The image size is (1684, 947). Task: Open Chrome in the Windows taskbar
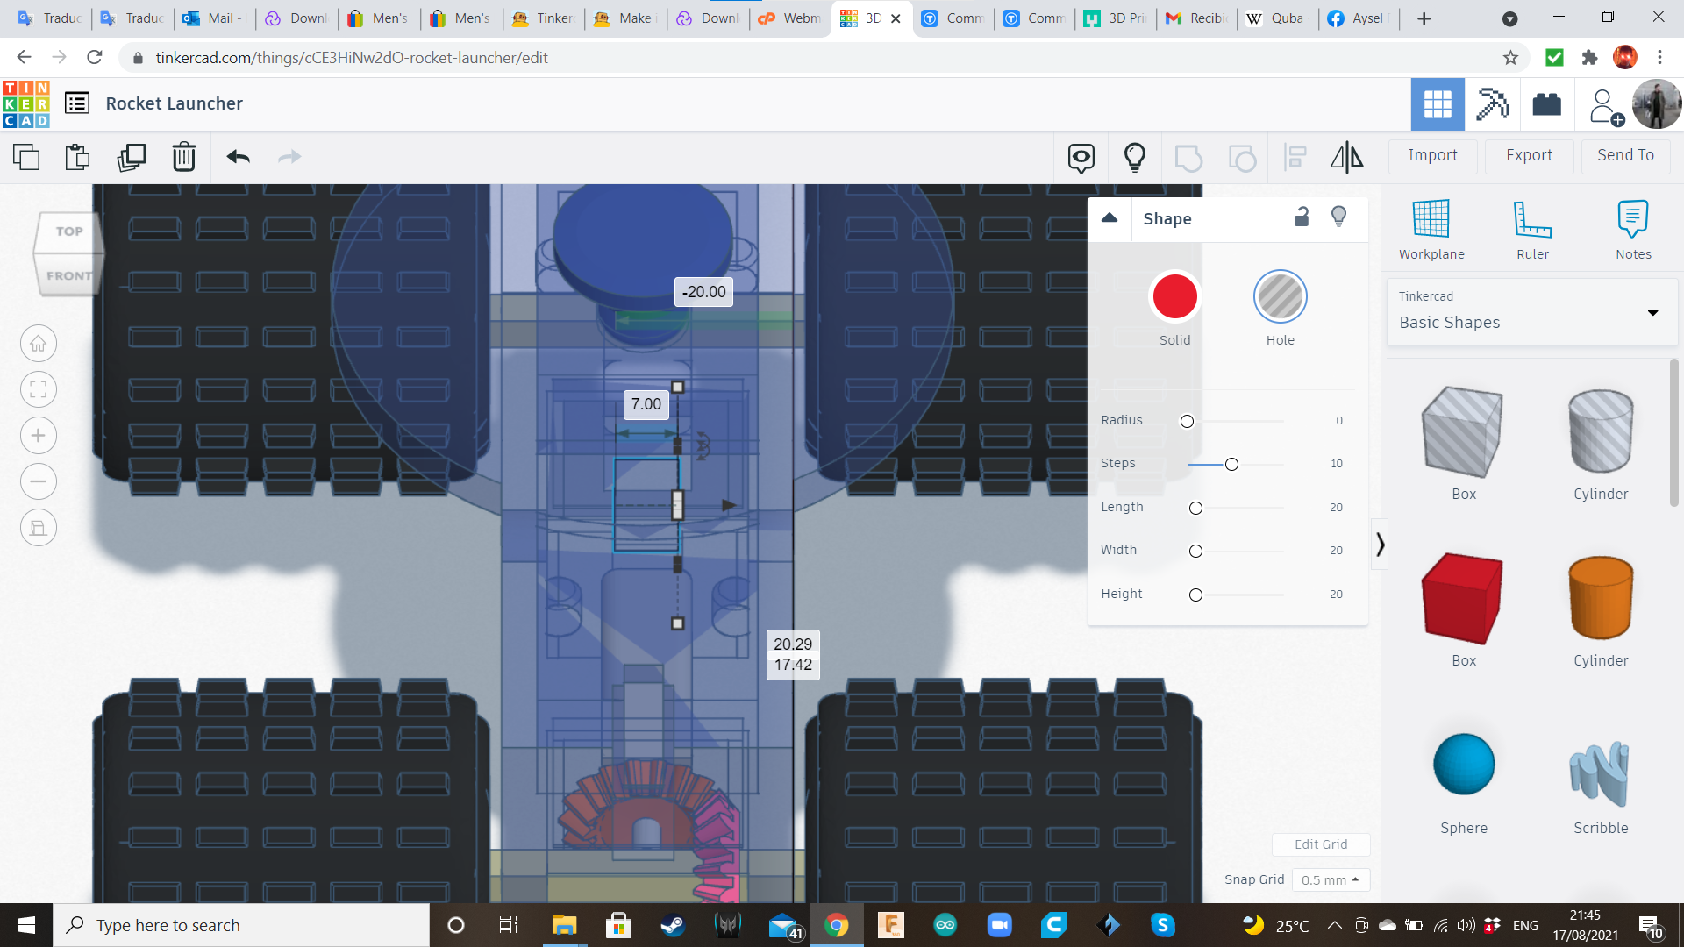coord(836,925)
